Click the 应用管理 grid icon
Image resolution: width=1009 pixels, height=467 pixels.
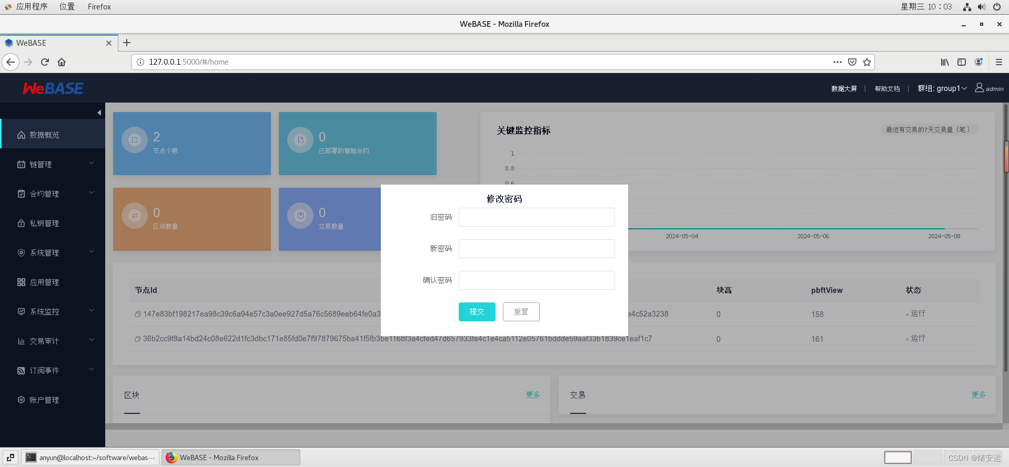[x=21, y=282]
